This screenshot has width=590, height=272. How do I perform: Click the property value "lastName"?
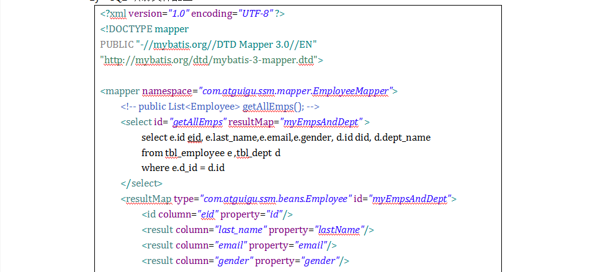point(340,229)
